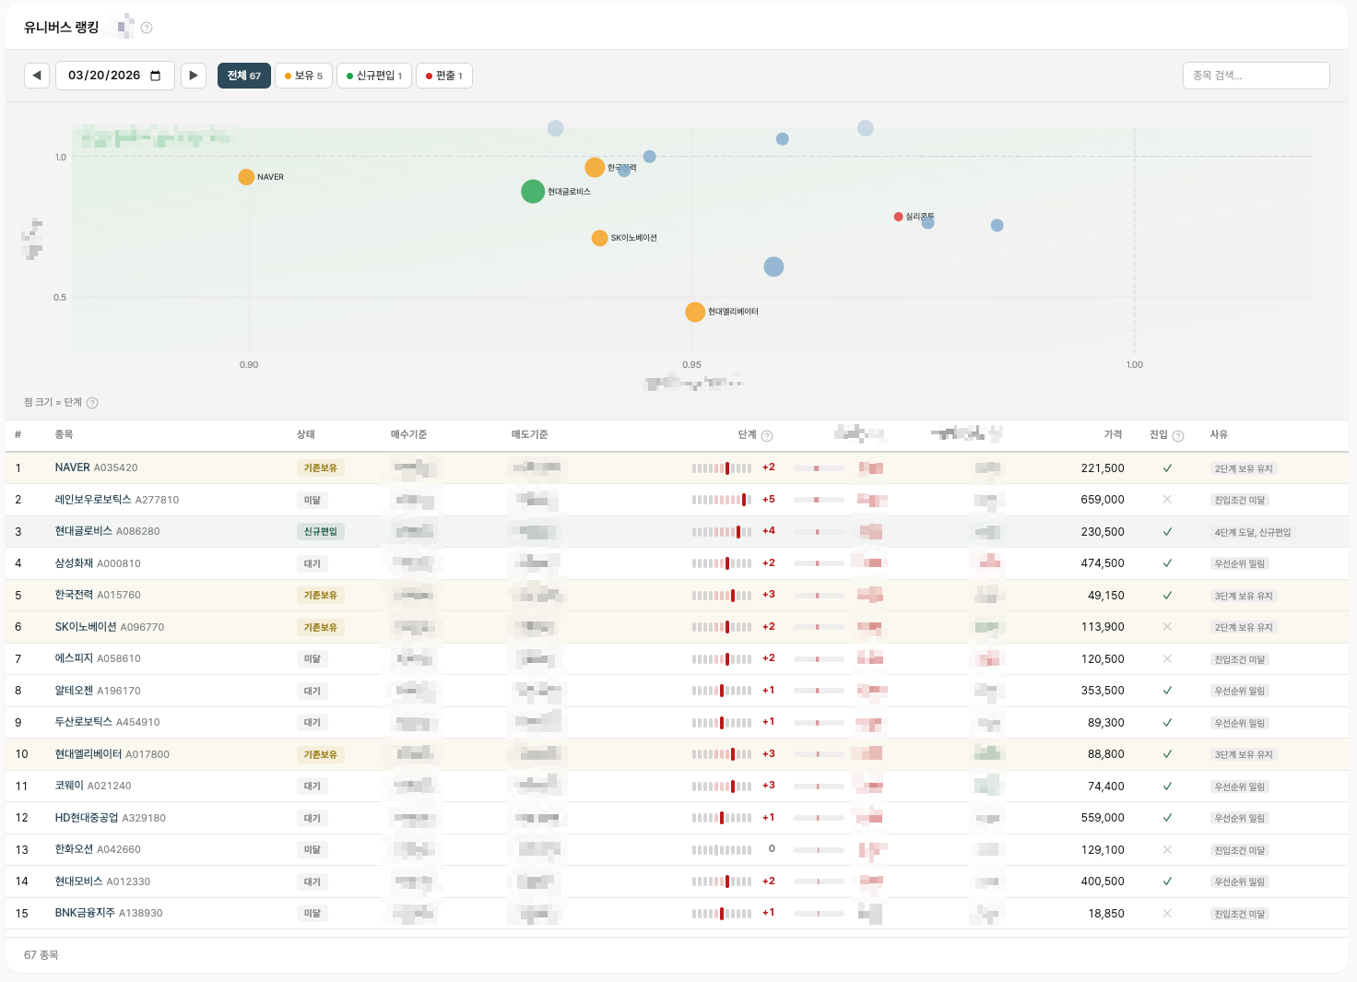Click the 659,000 price cell
Screen dimensions: 1357x982
point(1103,500)
